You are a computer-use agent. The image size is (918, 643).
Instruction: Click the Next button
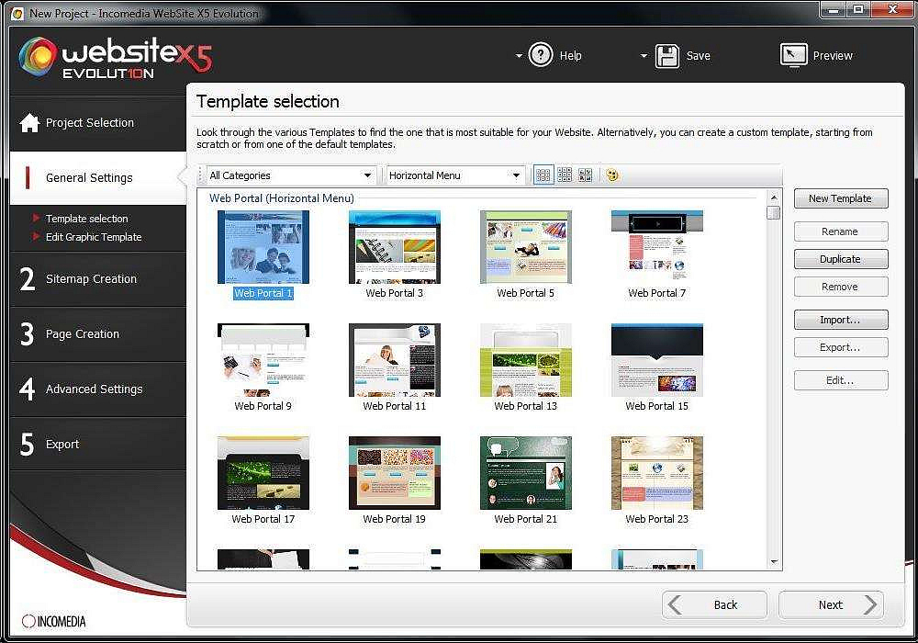(x=830, y=604)
